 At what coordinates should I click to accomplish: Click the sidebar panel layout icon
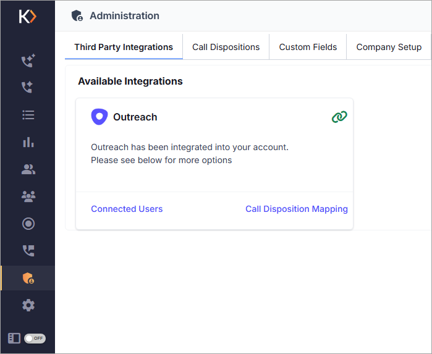[14, 338]
